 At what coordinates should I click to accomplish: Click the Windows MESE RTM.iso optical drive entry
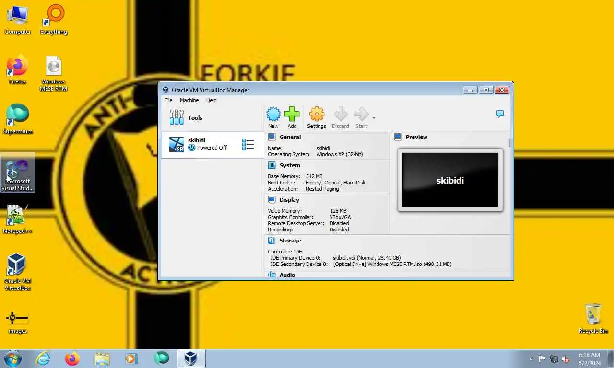(x=392, y=264)
